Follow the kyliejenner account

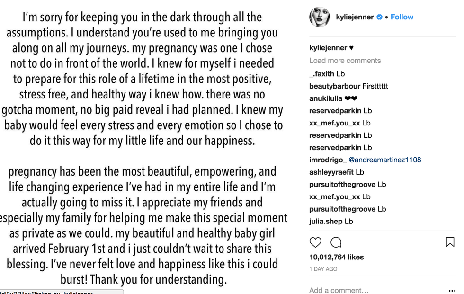point(402,17)
